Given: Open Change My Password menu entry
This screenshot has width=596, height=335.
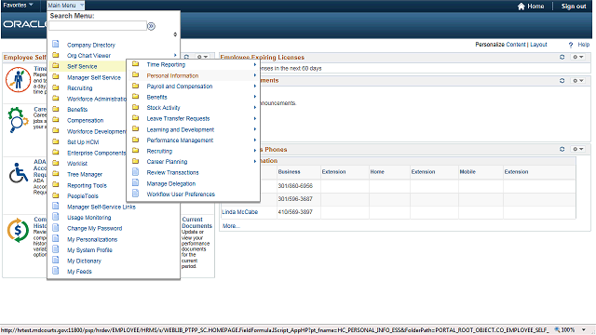Looking at the screenshot, I should (95, 228).
